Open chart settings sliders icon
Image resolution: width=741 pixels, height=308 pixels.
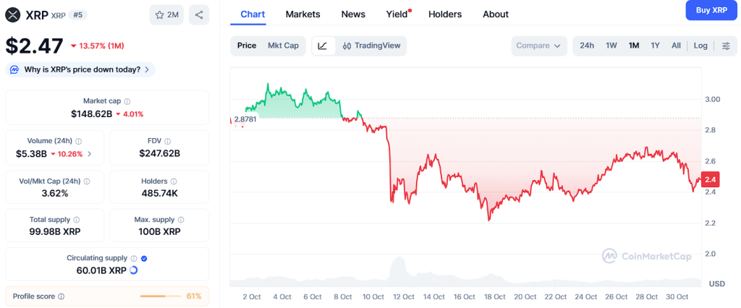726,46
